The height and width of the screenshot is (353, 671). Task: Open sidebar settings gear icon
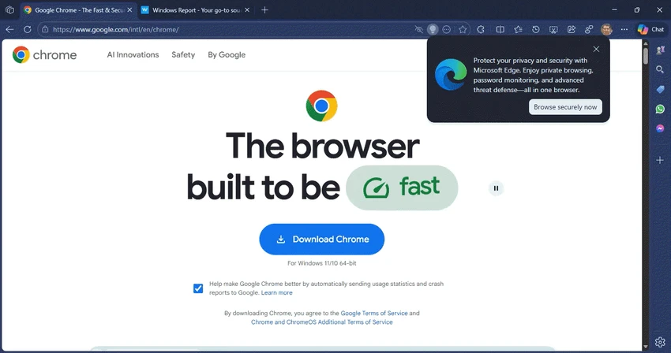click(660, 342)
